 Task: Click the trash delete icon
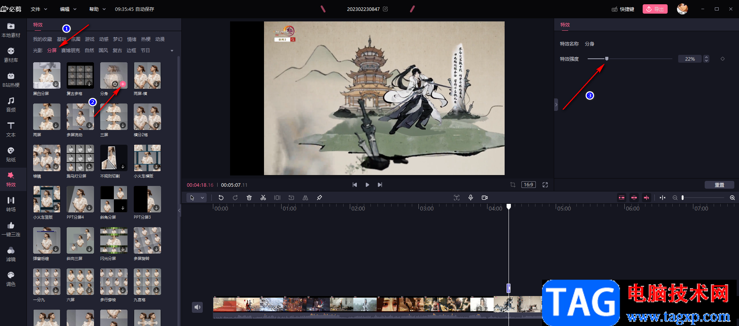249,198
